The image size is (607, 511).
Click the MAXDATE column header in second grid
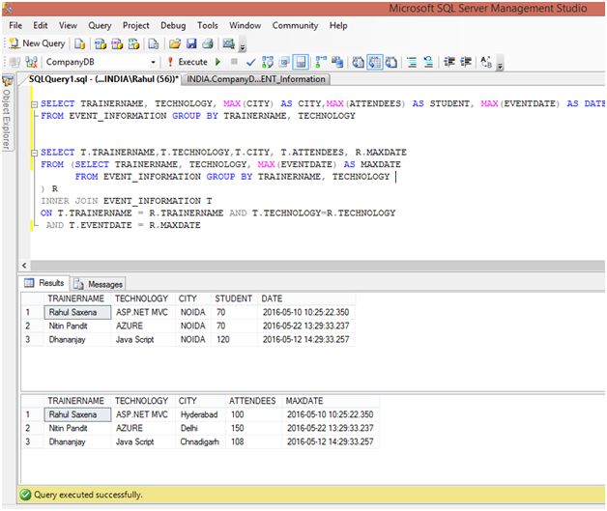(304, 401)
